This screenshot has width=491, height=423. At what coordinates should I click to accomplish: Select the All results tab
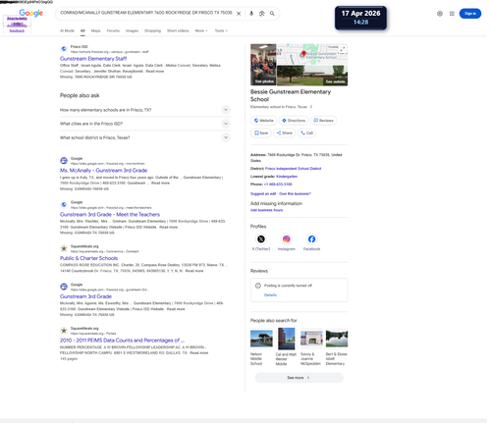coord(82,30)
